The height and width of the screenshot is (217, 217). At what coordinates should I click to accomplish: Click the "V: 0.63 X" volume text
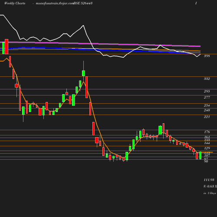[210, 186]
